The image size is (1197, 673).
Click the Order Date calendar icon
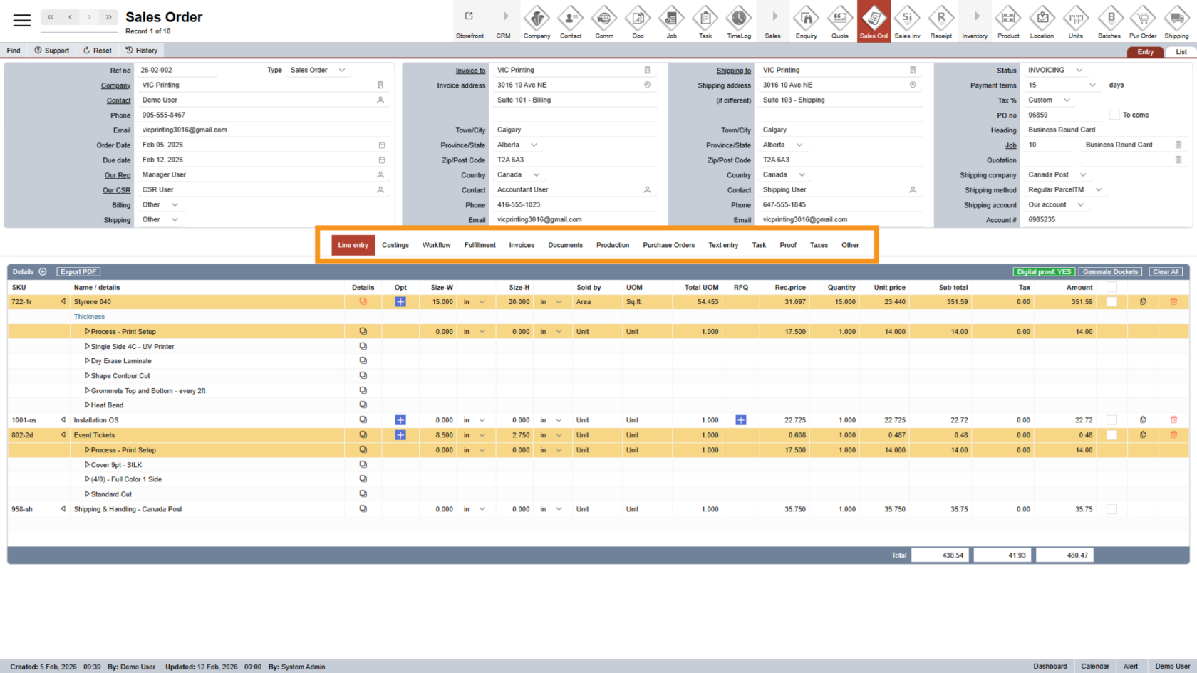point(381,145)
